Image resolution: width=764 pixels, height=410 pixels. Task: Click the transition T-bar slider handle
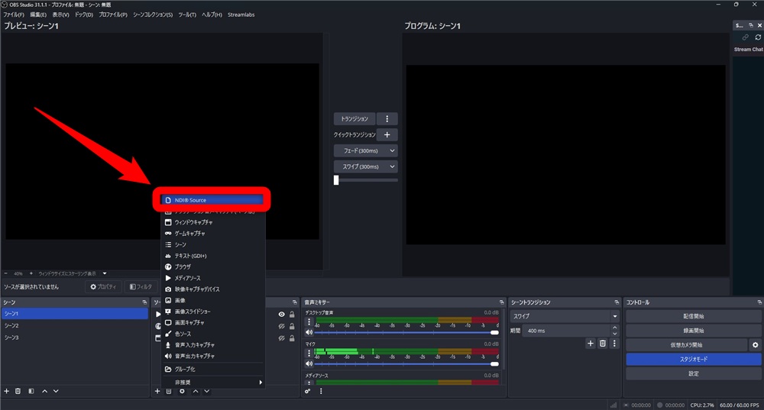336,180
